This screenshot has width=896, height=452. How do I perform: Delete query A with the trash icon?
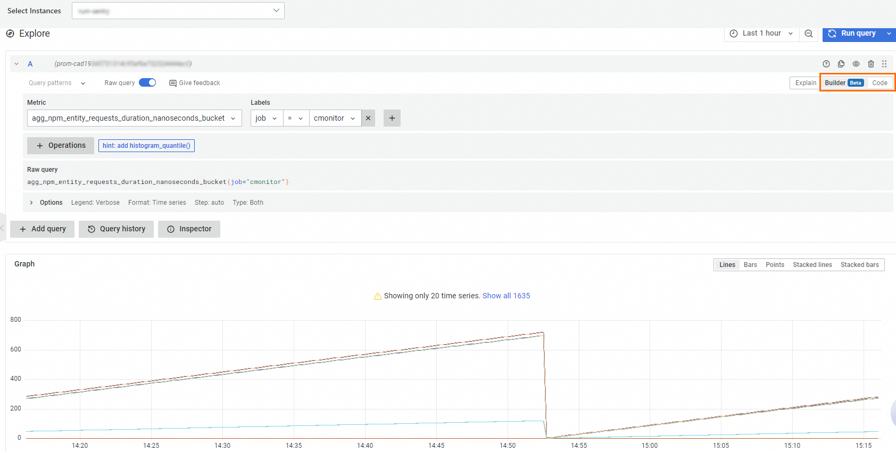click(871, 64)
